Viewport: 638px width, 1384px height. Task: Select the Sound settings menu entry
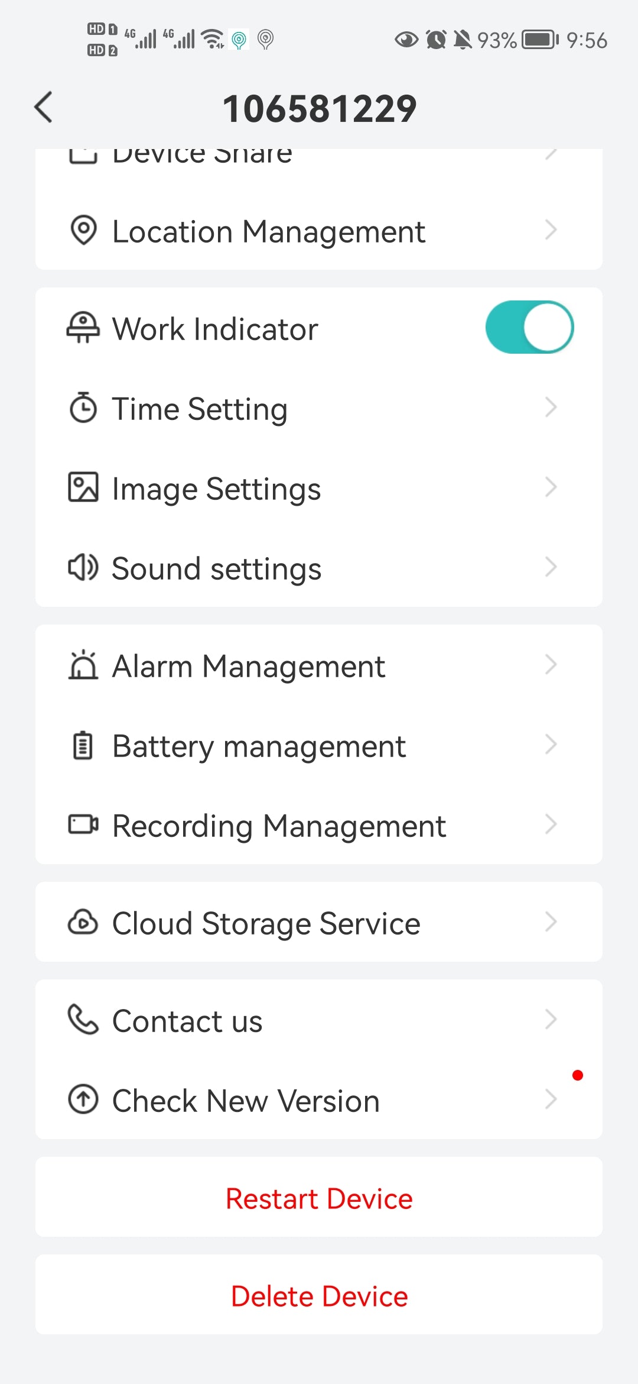pos(216,568)
